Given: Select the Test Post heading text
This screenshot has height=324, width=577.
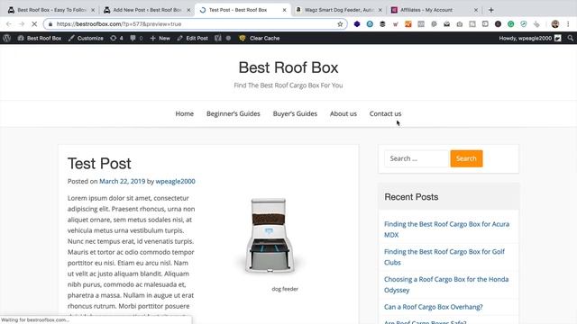Looking at the screenshot, I should [99, 164].
